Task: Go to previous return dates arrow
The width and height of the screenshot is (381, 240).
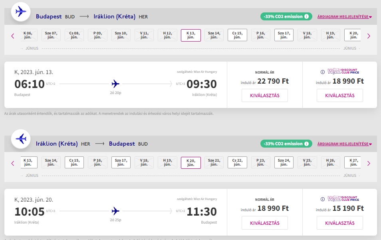Action: [x=13, y=163]
